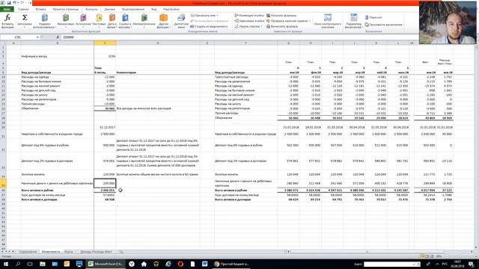479x269 pixels.
Task: Select the active cell with 250 000
Action: pyautogui.click(x=105, y=183)
